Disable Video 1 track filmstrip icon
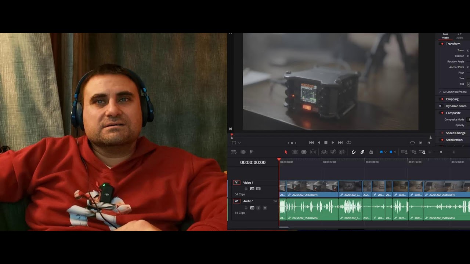The width and height of the screenshot is (470, 264). point(258,189)
